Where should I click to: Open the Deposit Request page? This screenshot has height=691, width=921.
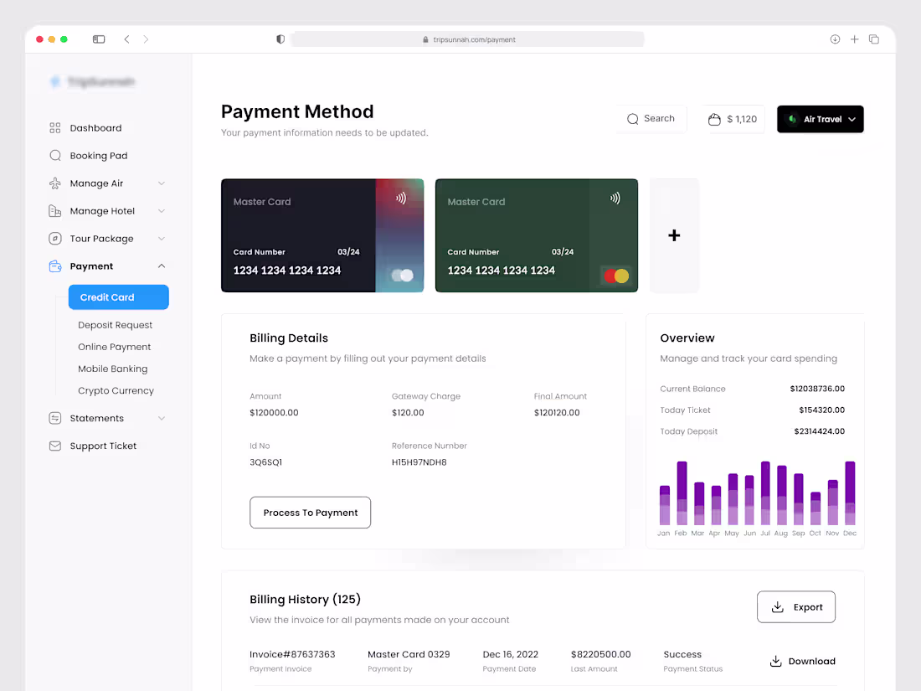(x=116, y=325)
